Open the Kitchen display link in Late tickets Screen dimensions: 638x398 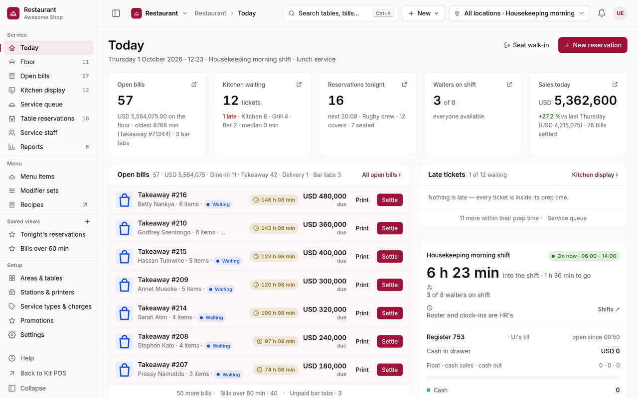[595, 175]
